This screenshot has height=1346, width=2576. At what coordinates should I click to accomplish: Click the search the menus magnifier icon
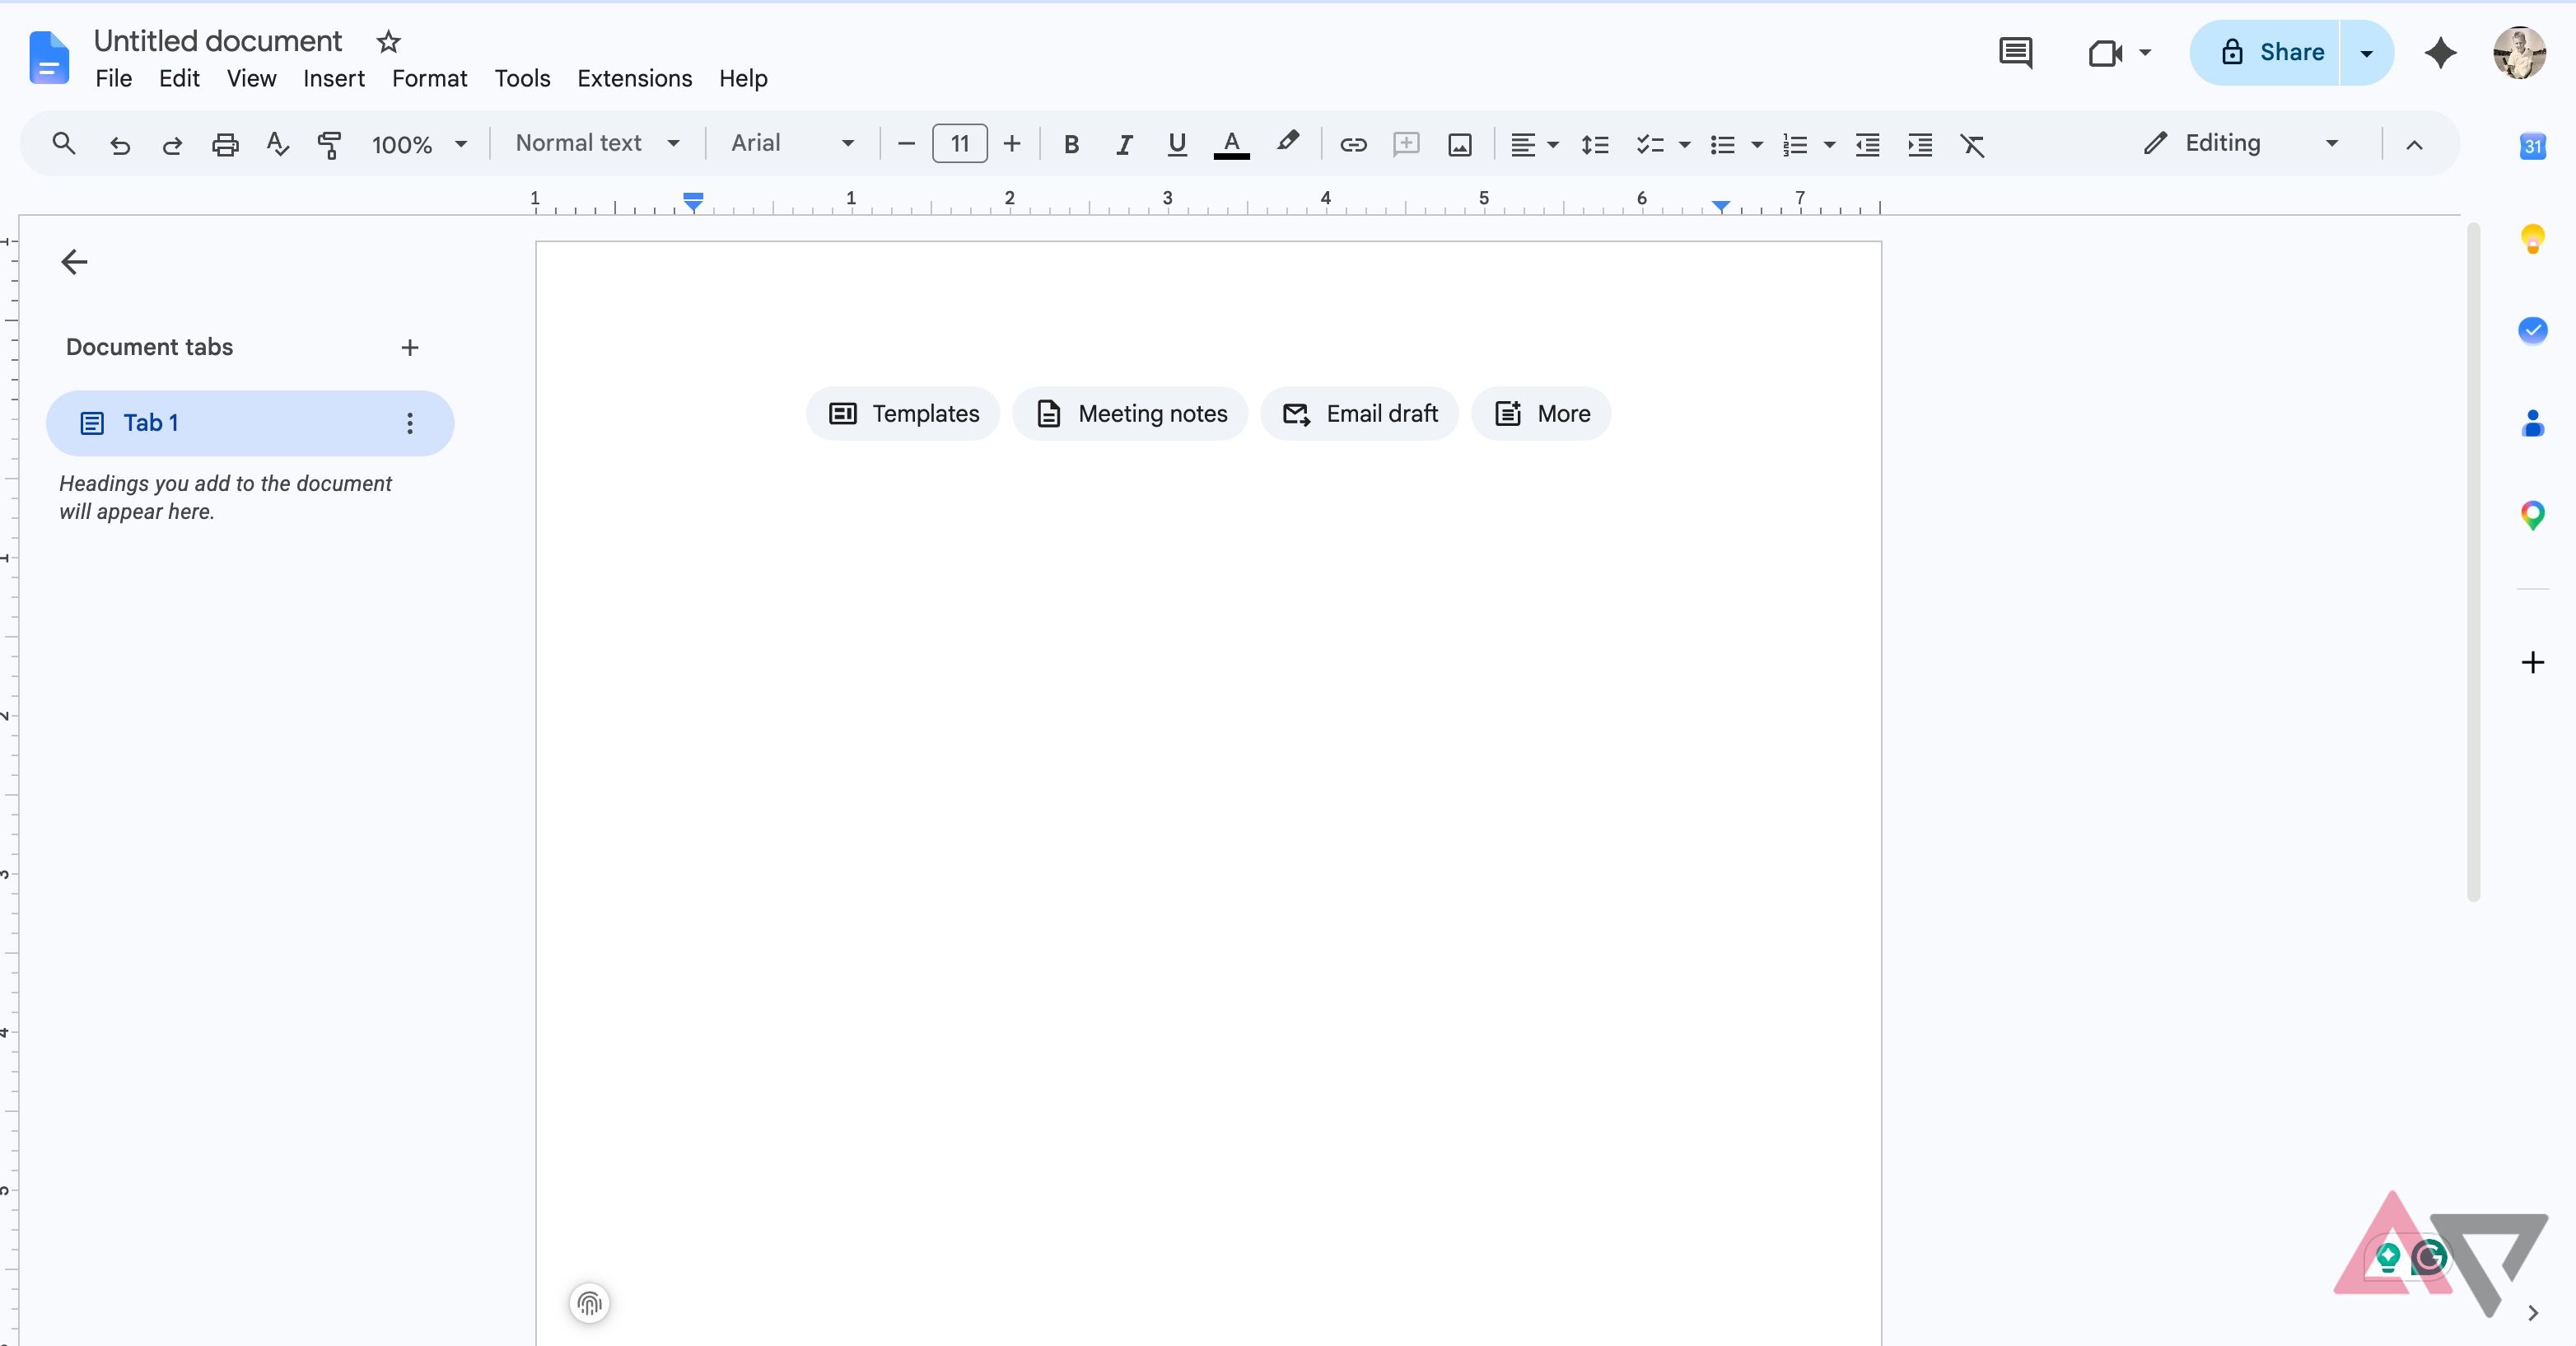click(x=64, y=144)
